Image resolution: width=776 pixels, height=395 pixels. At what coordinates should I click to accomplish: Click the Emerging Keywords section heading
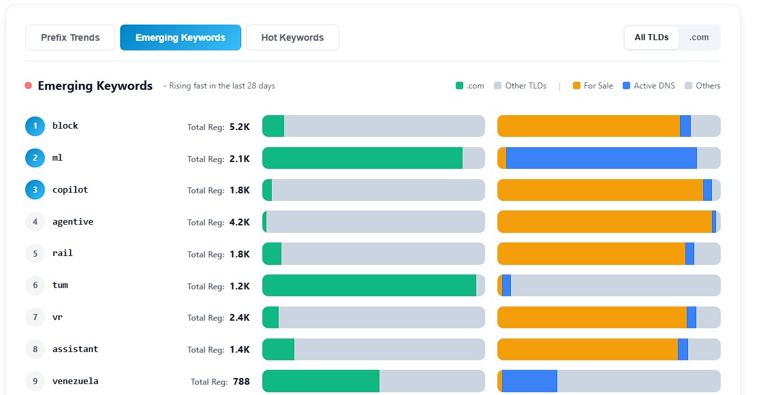click(x=95, y=86)
